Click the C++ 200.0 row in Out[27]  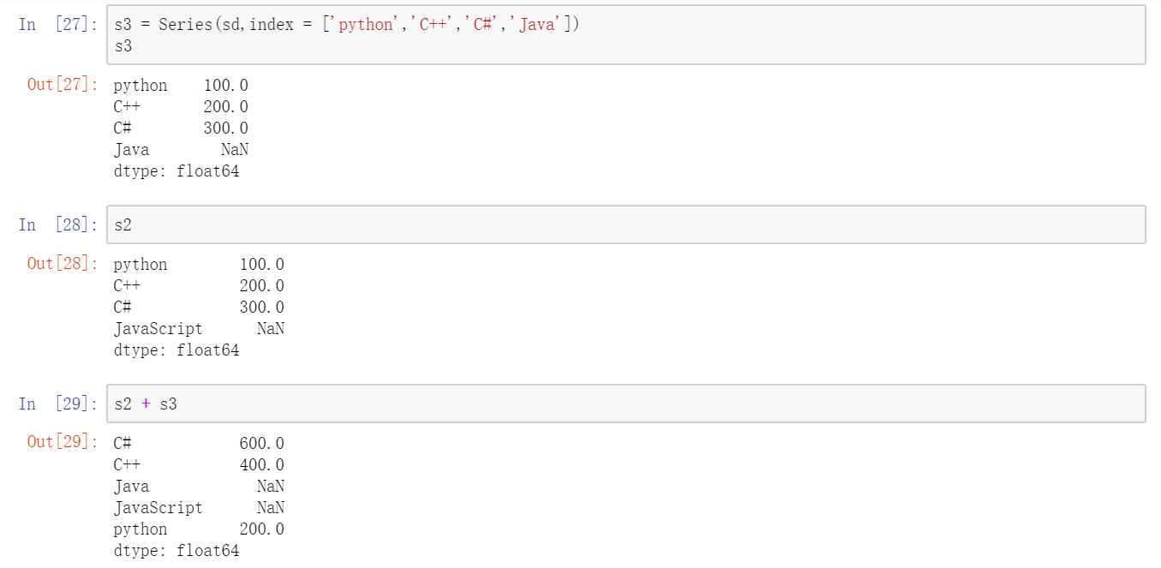[x=181, y=107]
